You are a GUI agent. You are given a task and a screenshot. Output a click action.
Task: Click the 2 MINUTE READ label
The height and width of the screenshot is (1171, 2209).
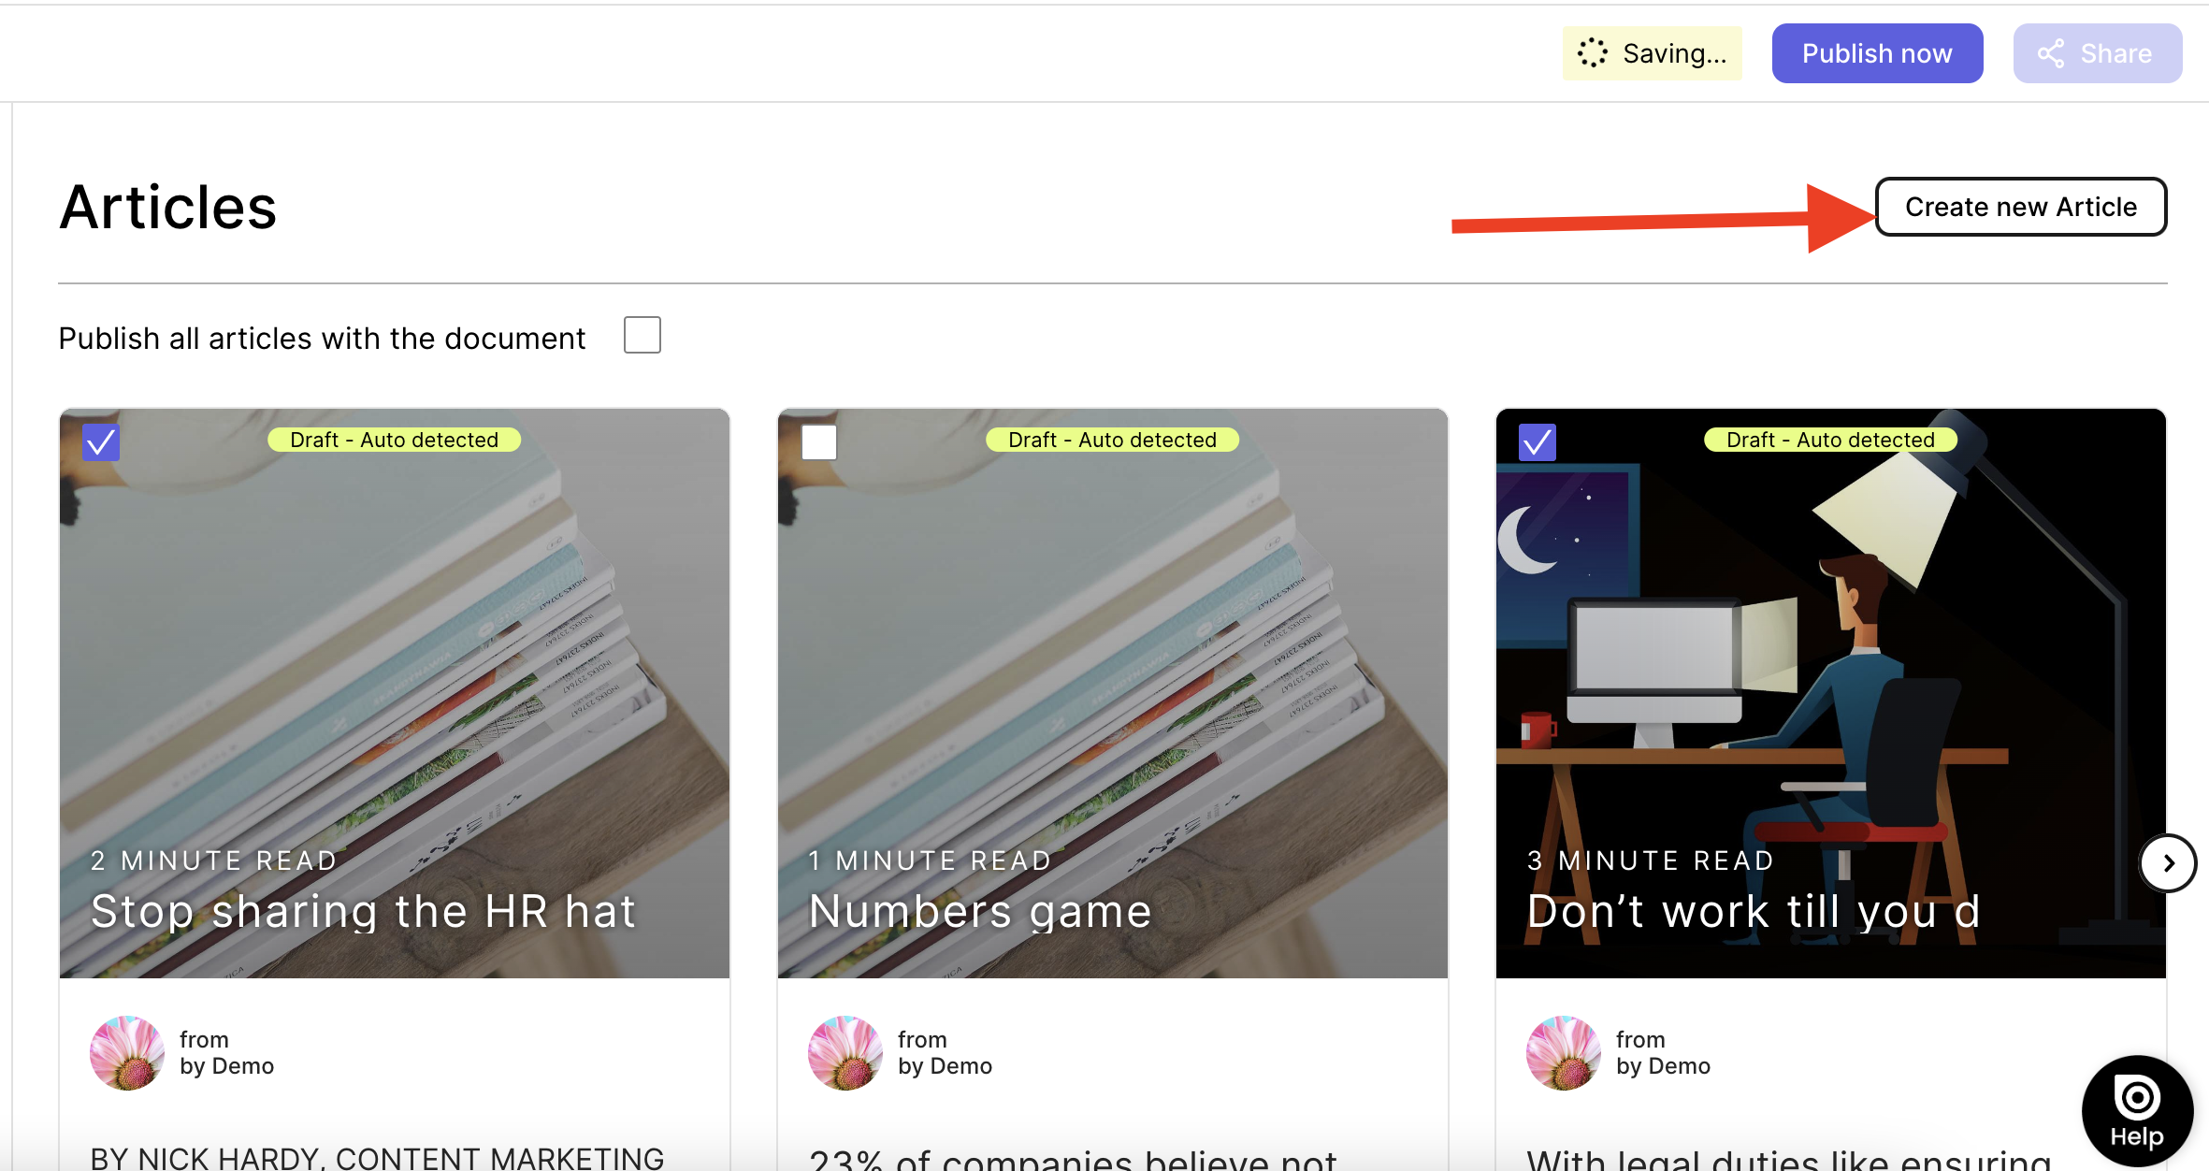click(213, 860)
